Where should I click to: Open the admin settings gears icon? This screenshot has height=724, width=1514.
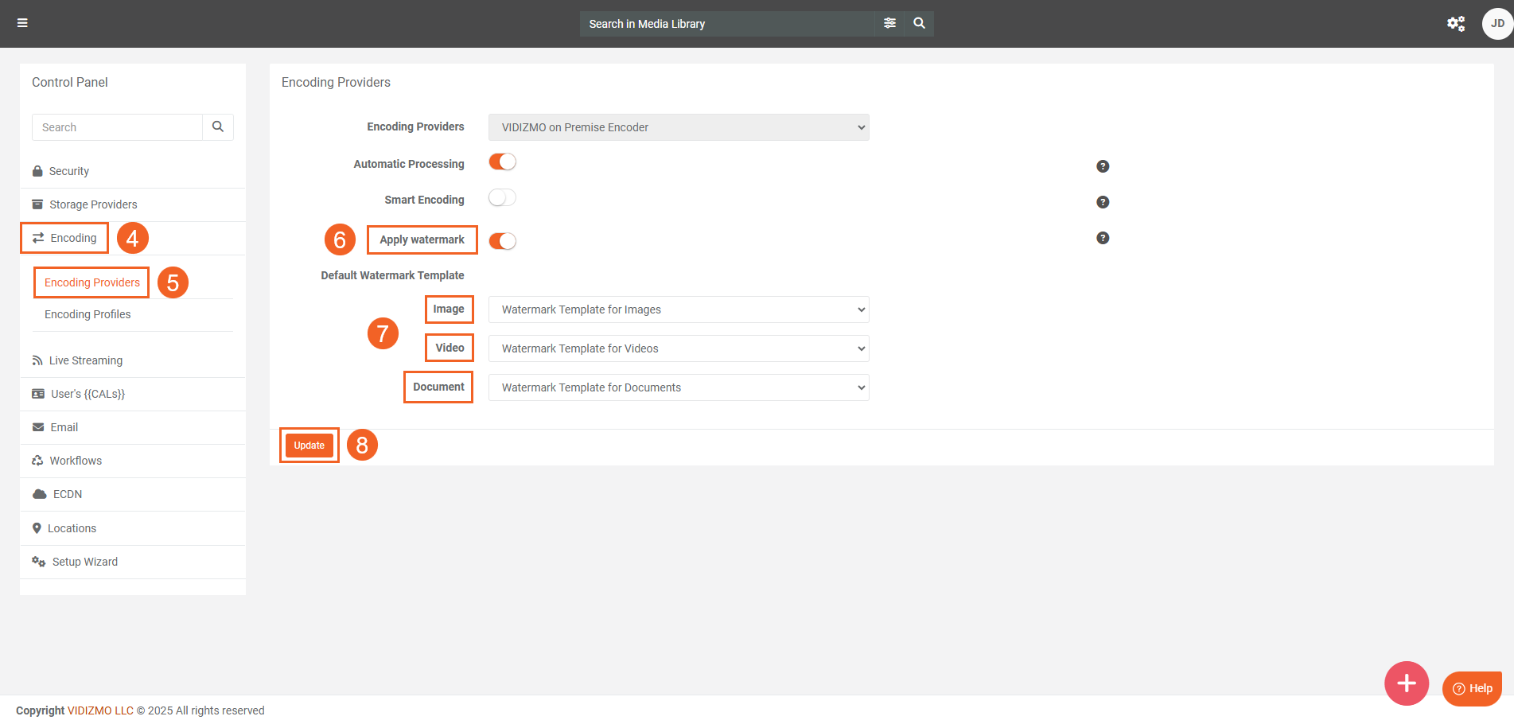click(1455, 24)
